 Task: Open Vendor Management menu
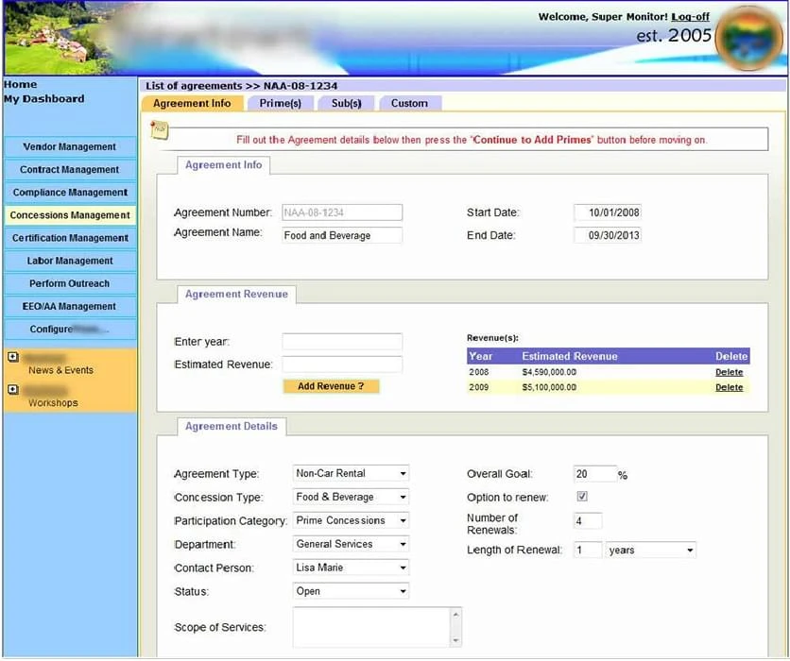(x=70, y=146)
